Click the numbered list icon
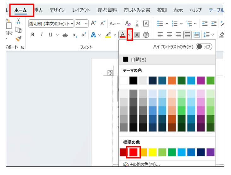Viewport: 231px width, 175px height. (175, 23)
